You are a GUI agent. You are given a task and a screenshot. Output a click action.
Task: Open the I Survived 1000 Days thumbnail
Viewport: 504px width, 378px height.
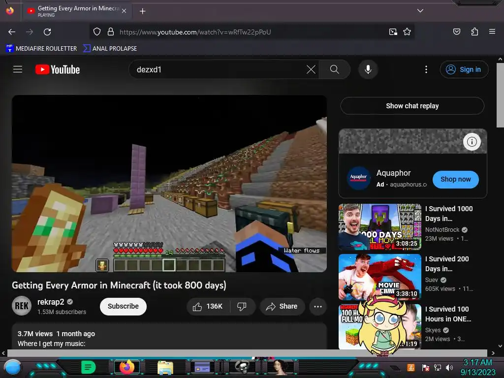380,227
